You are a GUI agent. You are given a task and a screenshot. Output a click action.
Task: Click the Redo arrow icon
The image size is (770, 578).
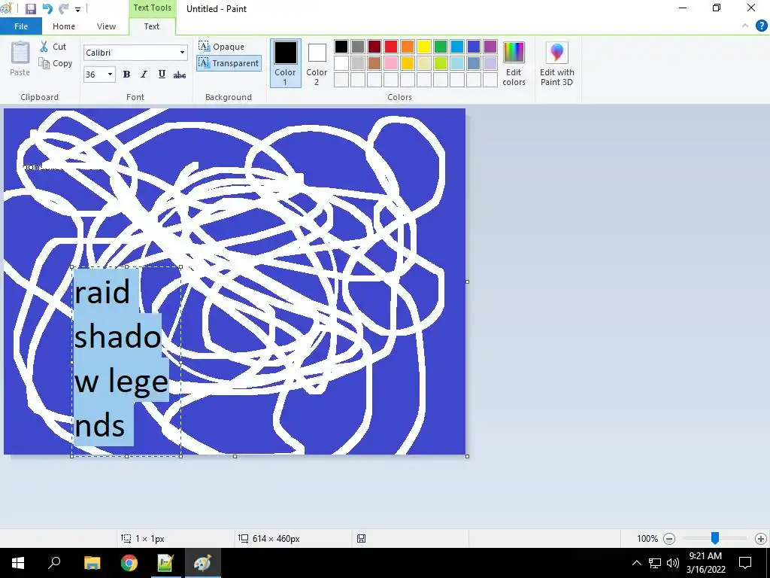[x=63, y=9]
